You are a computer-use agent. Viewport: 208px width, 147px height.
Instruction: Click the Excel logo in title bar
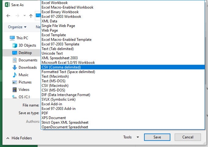click(7, 5)
